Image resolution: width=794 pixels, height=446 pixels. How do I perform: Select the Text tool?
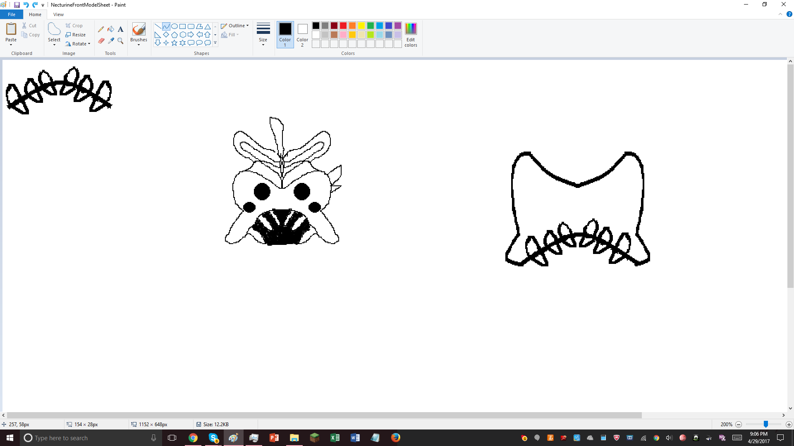pyautogui.click(x=120, y=29)
